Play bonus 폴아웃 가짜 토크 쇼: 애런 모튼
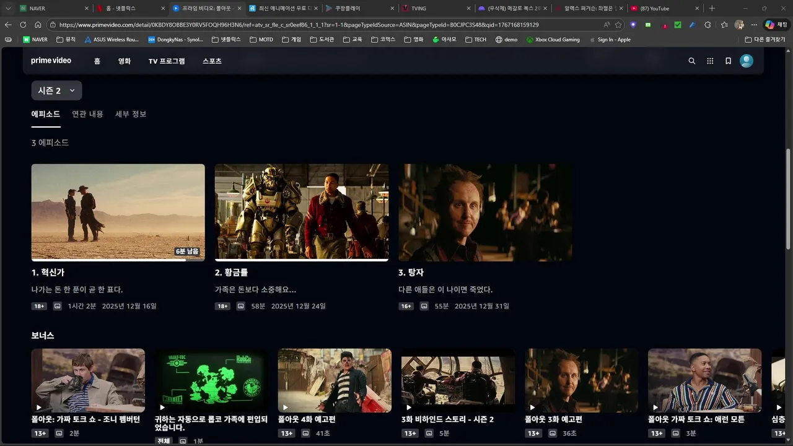Image resolution: width=793 pixels, height=446 pixels. click(x=704, y=380)
